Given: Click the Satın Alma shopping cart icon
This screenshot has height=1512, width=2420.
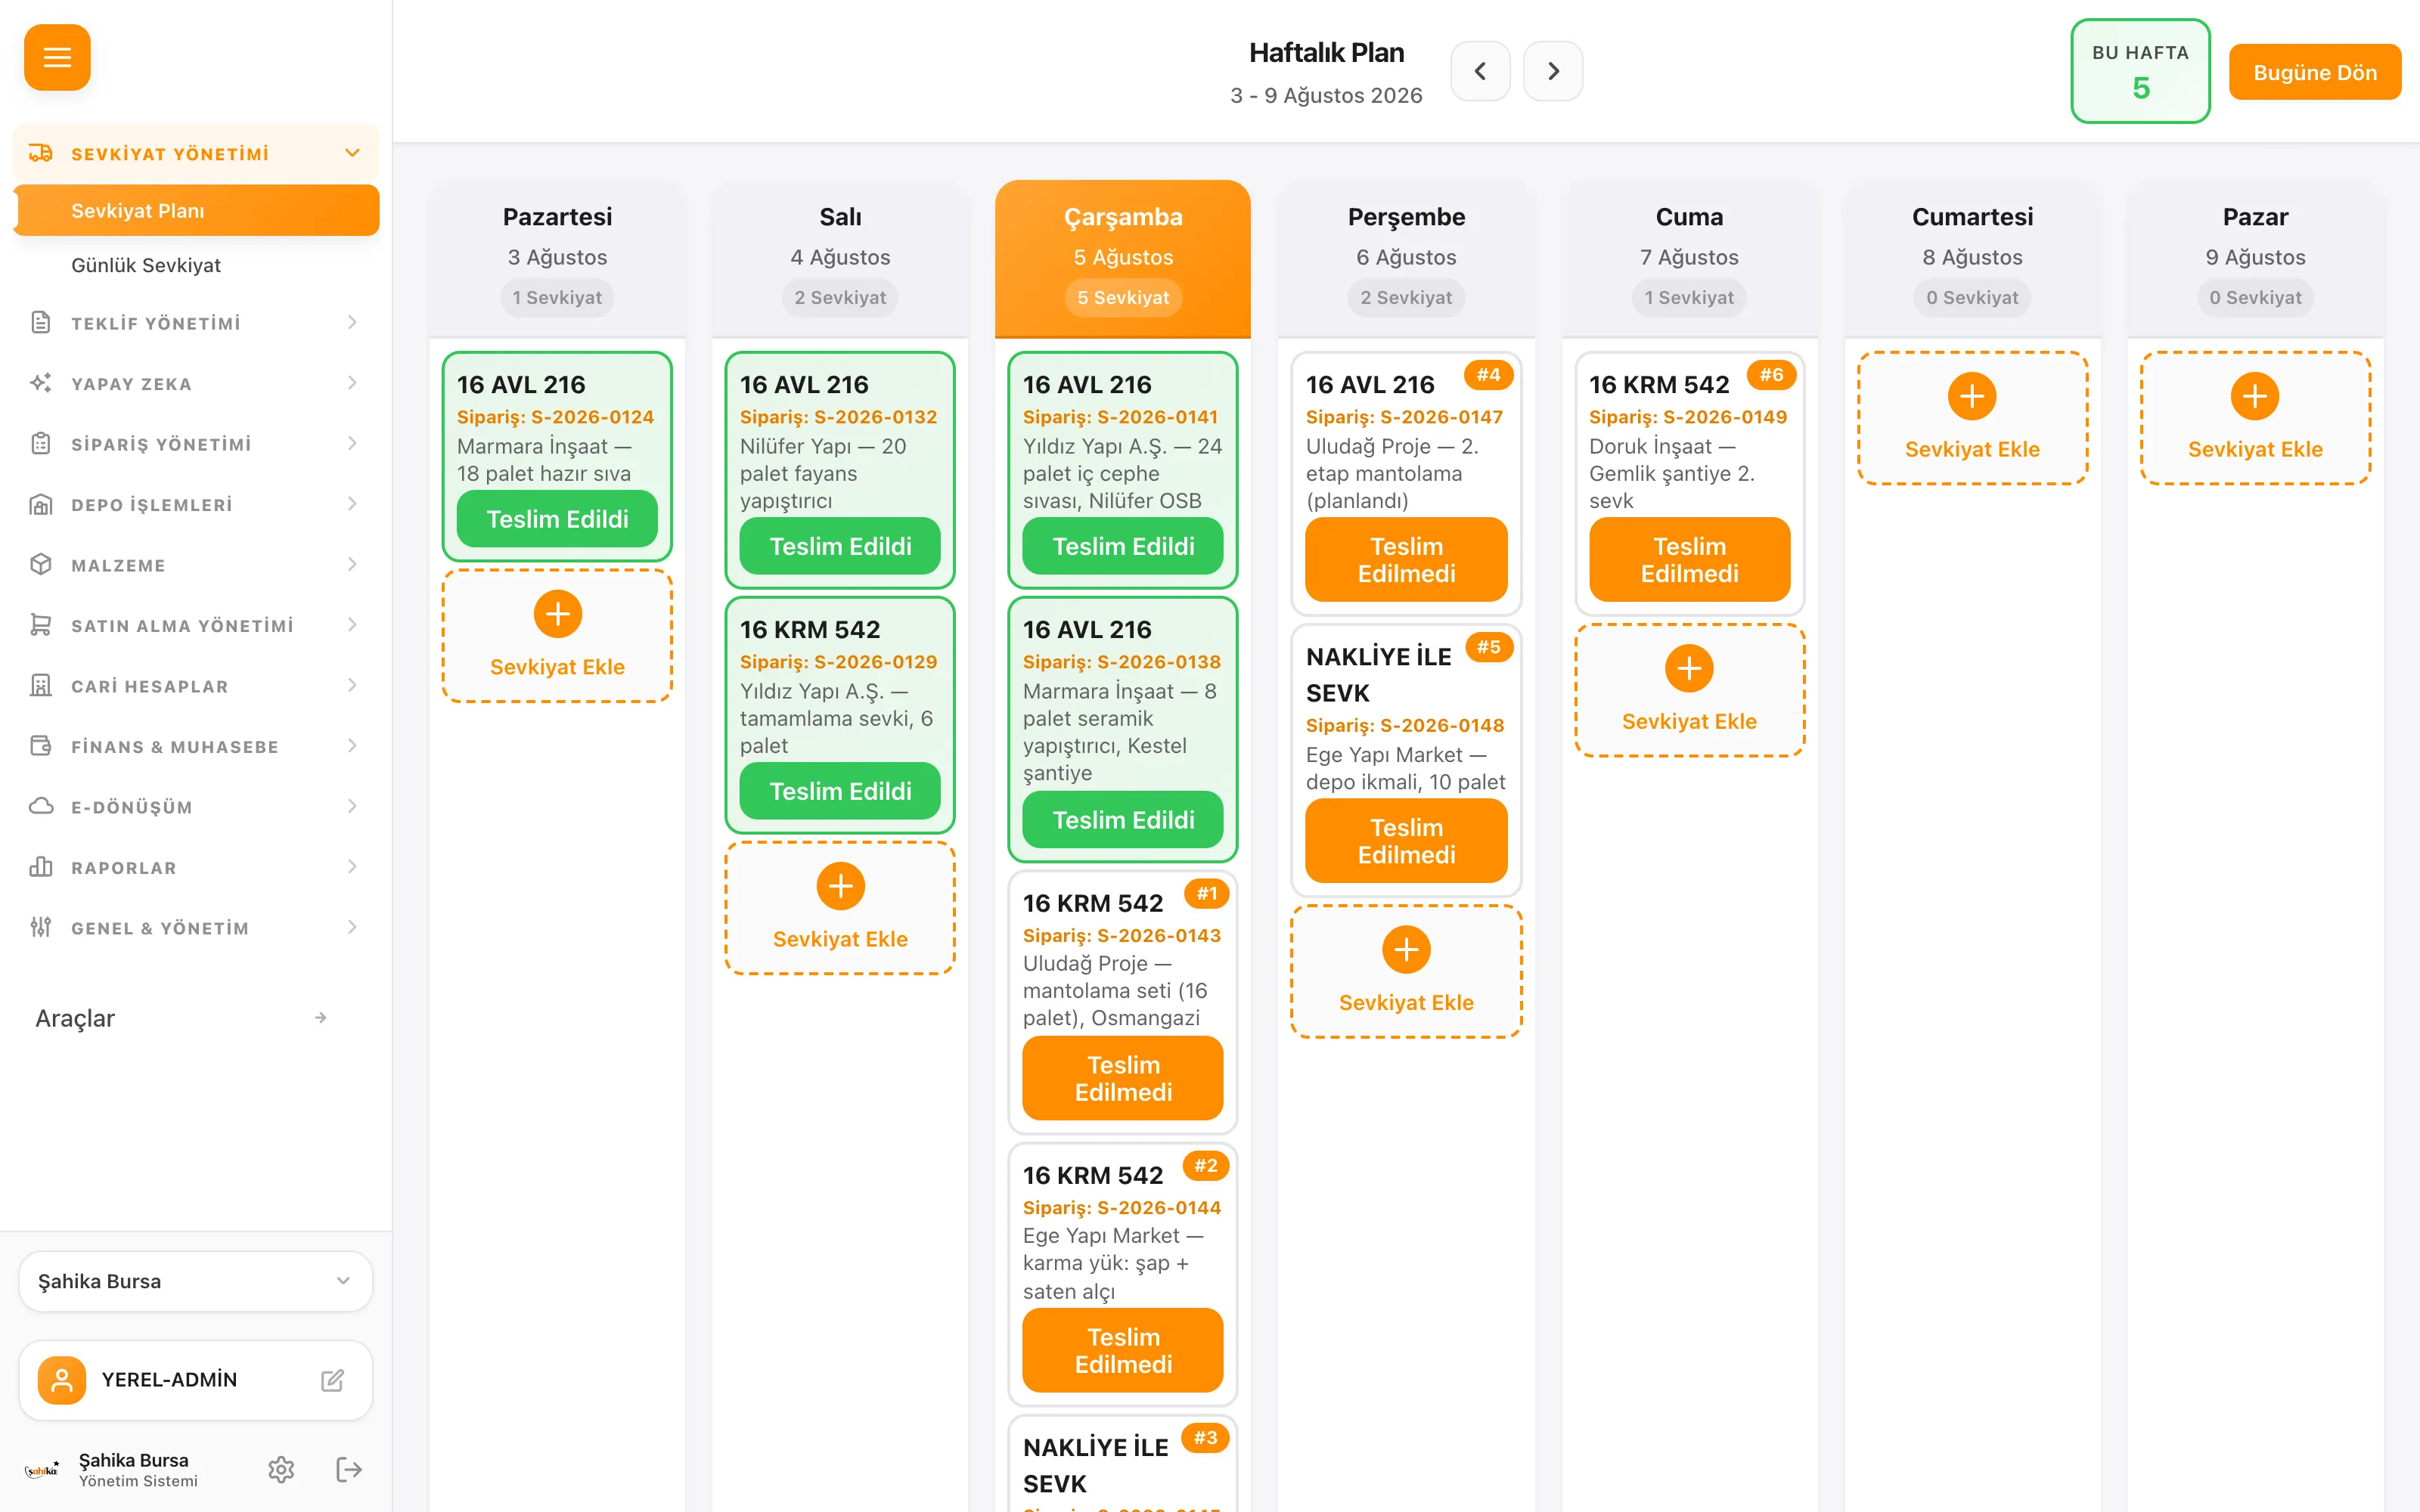Looking at the screenshot, I should pos(40,625).
